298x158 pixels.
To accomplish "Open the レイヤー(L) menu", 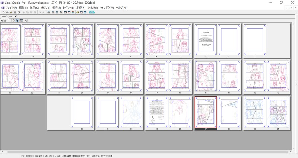I will pyautogui.click(x=69, y=8).
